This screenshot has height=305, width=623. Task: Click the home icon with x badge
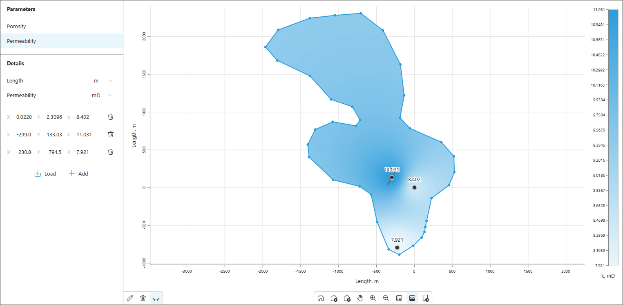[x=347, y=298]
